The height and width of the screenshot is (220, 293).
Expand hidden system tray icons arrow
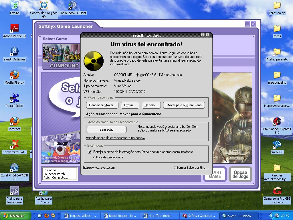tap(271, 216)
